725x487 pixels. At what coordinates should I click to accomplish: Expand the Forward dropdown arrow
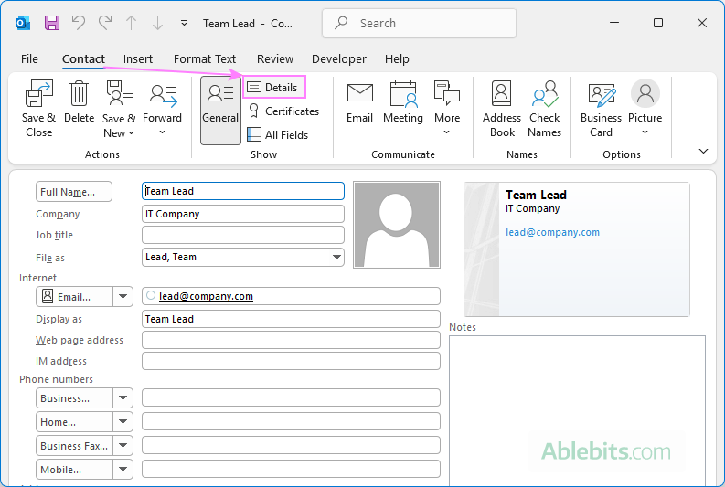click(x=163, y=132)
